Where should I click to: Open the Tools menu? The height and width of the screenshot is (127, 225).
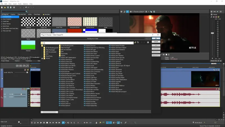click(x=20, y=4)
